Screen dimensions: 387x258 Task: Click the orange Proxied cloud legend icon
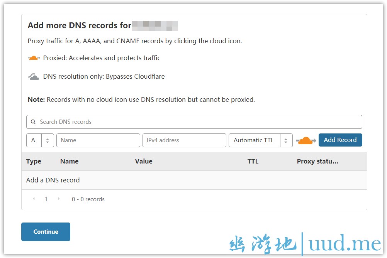(34, 58)
